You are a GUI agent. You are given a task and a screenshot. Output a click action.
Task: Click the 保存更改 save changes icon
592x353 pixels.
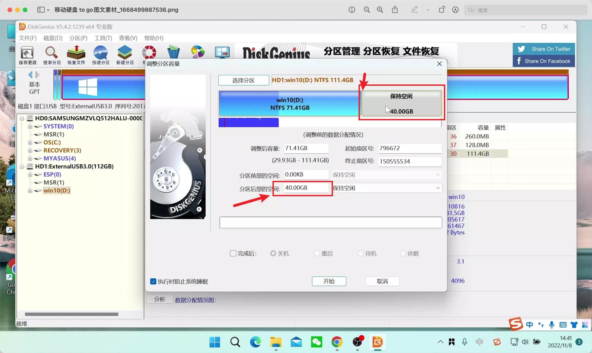tap(27, 55)
